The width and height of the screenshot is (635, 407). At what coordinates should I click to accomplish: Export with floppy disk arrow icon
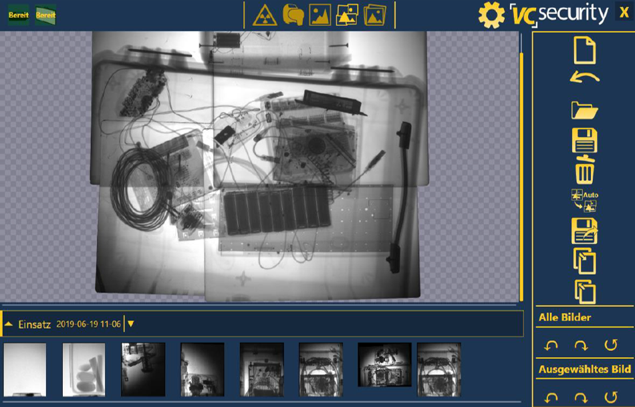(x=584, y=231)
